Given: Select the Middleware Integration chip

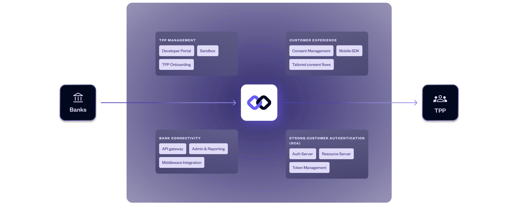Looking at the screenshot, I should point(182,163).
